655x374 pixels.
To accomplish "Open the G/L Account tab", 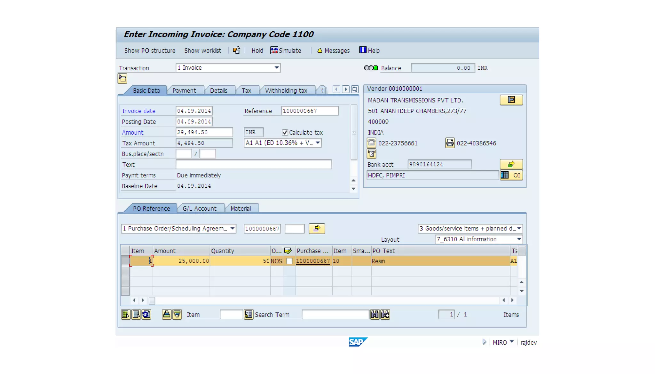I will 200,208.
